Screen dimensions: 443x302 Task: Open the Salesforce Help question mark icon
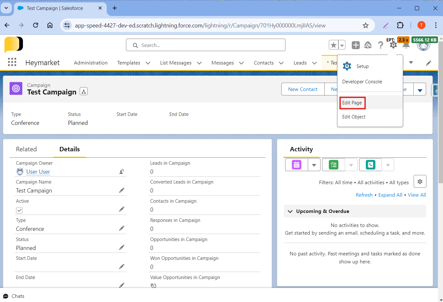(x=380, y=45)
